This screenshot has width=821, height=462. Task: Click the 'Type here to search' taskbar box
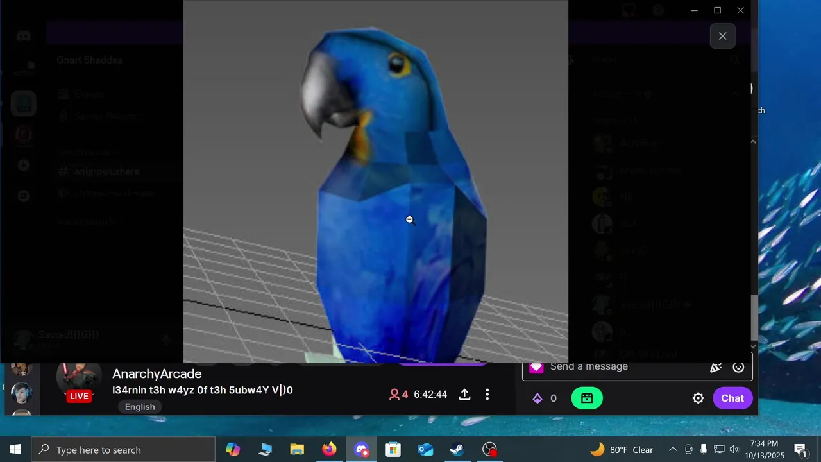(123, 450)
